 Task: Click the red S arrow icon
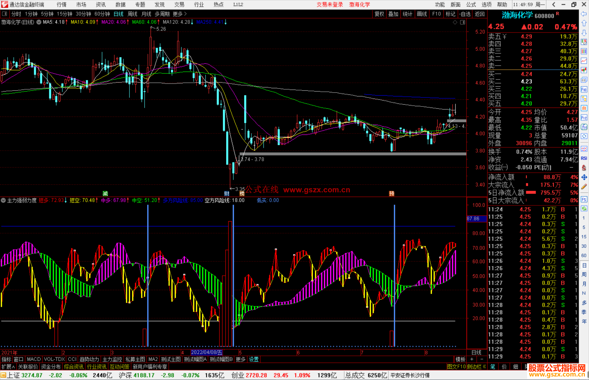coord(584,168)
